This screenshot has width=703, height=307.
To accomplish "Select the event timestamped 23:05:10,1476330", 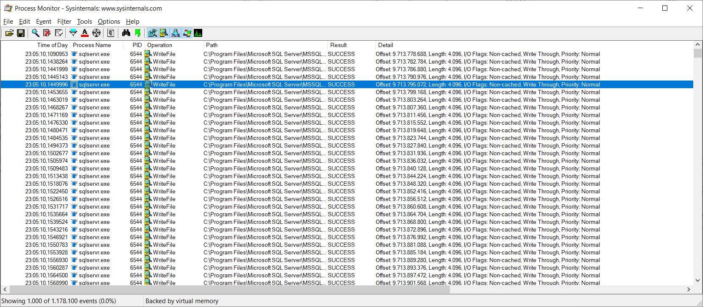I will click(347, 123).
